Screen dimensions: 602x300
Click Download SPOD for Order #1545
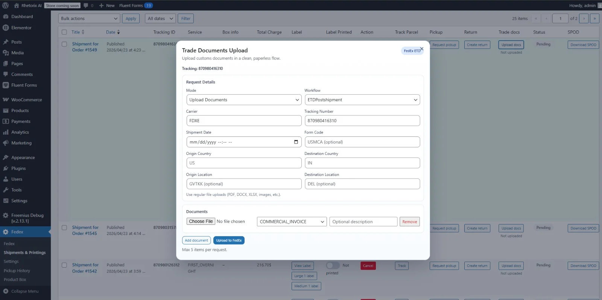click(x=583, y=228)
